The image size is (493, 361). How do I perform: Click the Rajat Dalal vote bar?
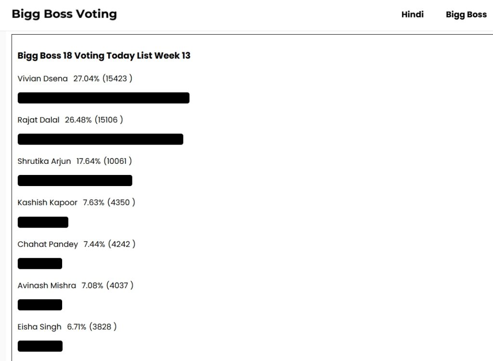(100, 139)
